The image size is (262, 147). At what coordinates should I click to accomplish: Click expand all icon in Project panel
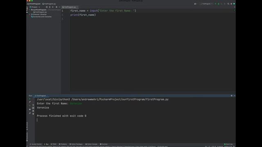point(50,7)
